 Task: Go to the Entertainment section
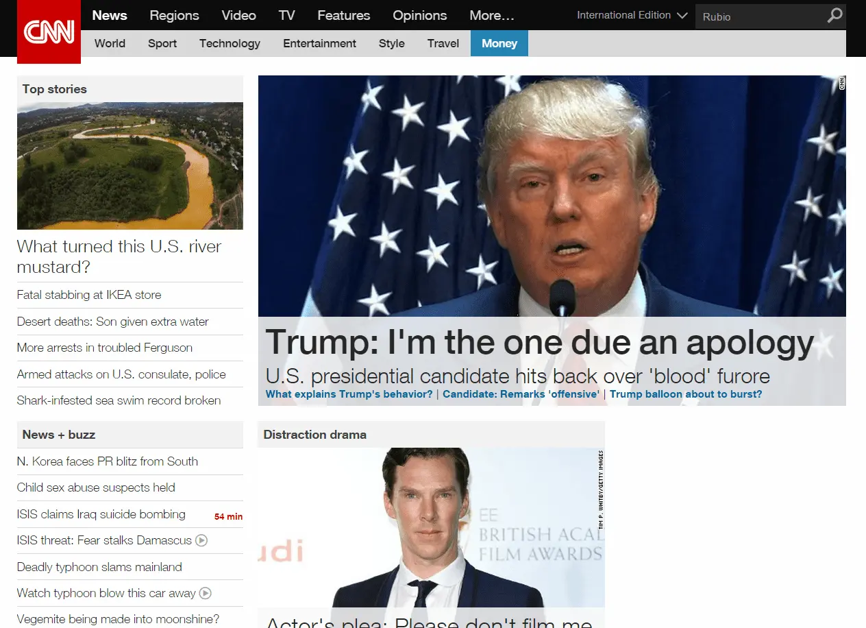[x=319, y=43]
